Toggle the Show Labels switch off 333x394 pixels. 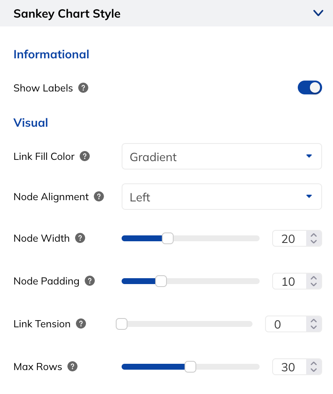[310, 88]
